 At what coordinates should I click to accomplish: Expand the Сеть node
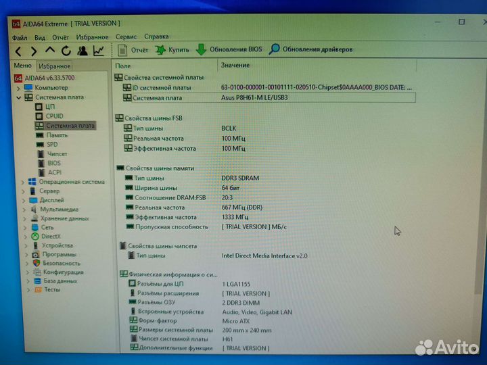(26, 228)
